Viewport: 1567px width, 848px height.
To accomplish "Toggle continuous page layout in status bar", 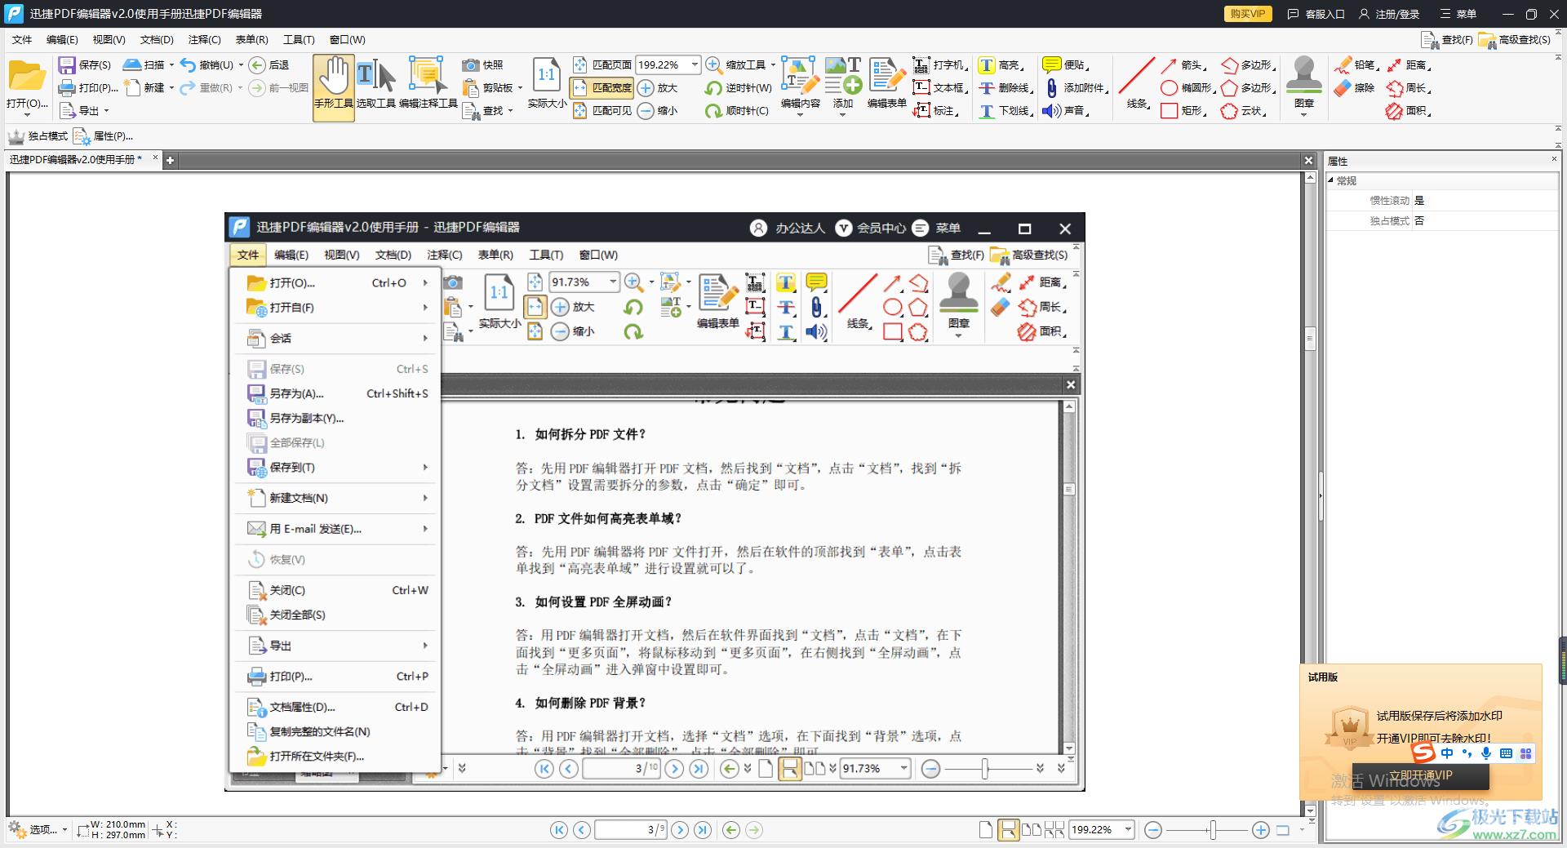I will coord(1009,830).
